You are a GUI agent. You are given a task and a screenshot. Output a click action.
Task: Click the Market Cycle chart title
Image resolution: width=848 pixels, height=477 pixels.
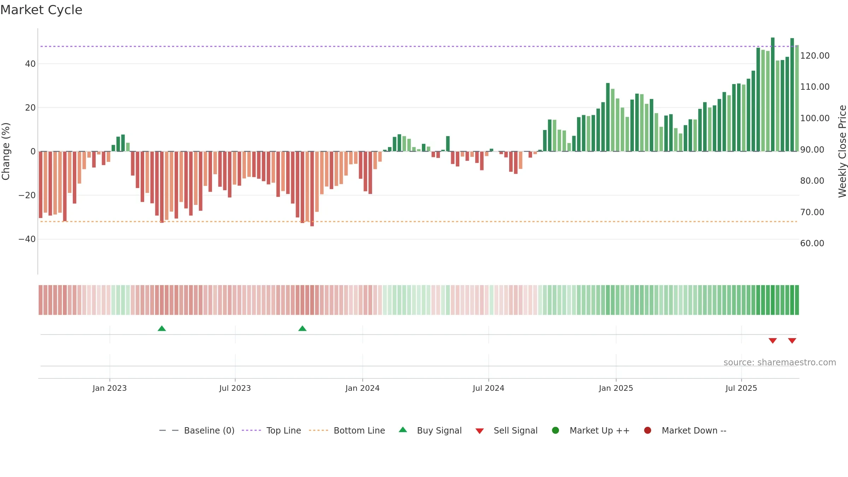tap(41, 10)
